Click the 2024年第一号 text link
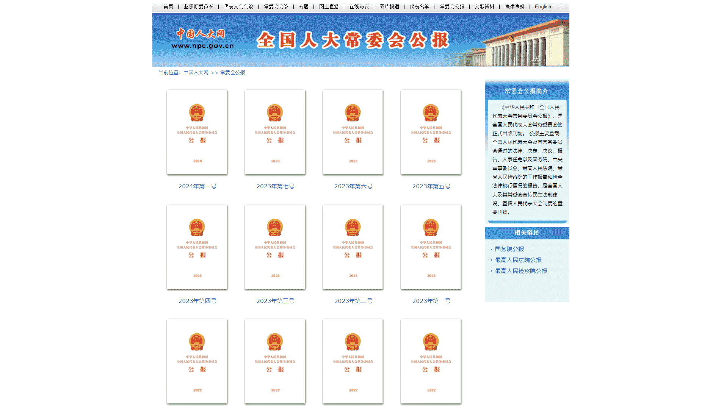Screen dimensions: 721x409 coord(197,186)
